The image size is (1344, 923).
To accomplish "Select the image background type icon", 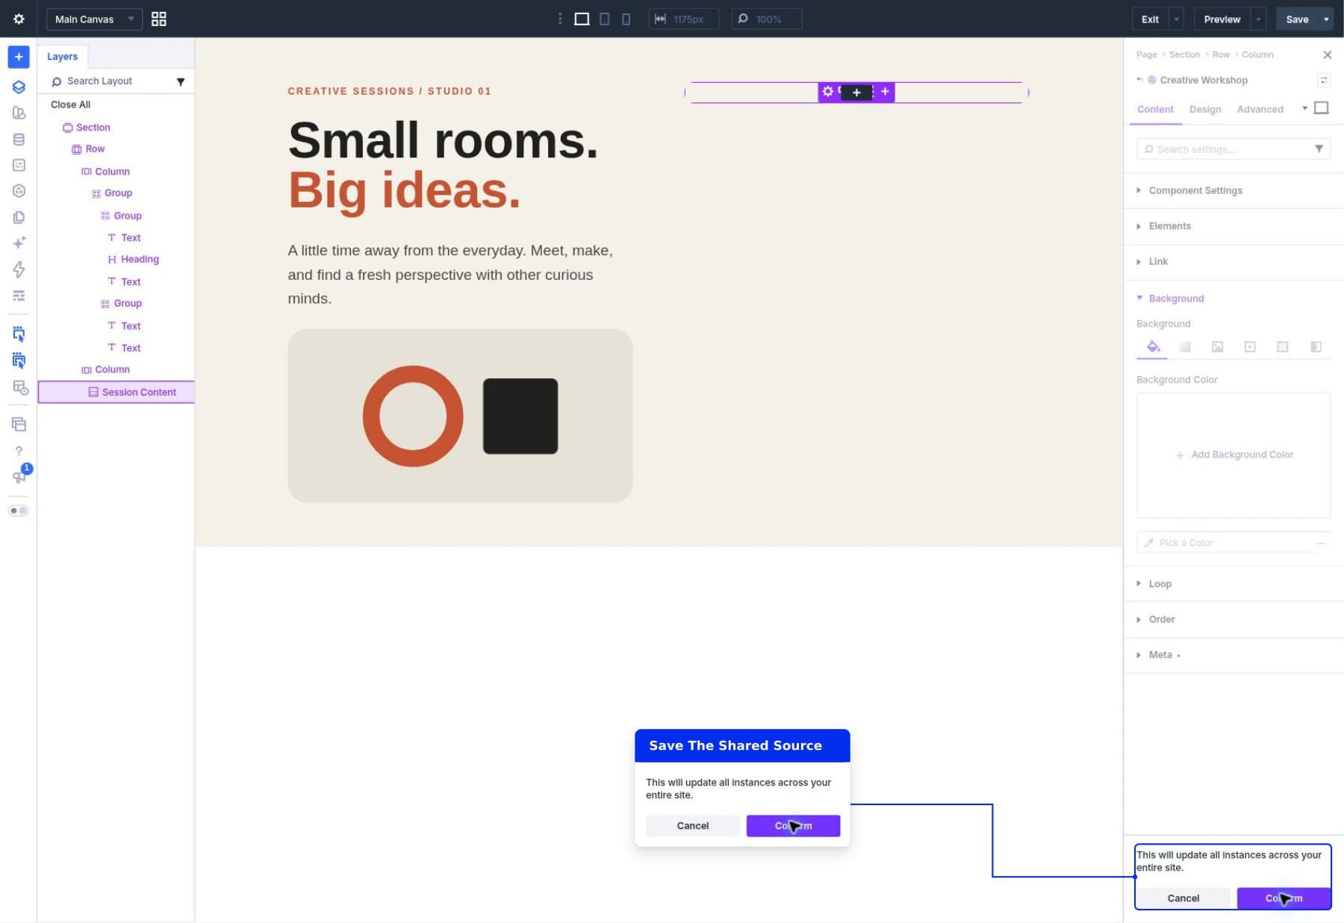I will (x=1217, y=347).
